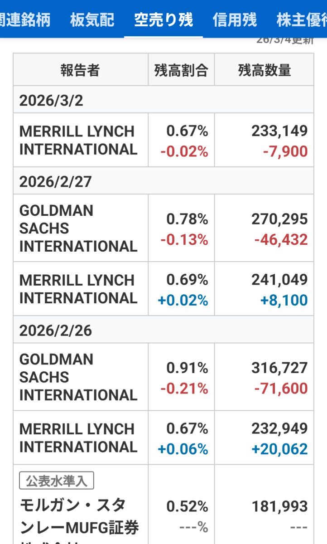Click the 報告者 column header
Image resolution: width=327 pixels, height=544 pixels.
tap(80, 70)
